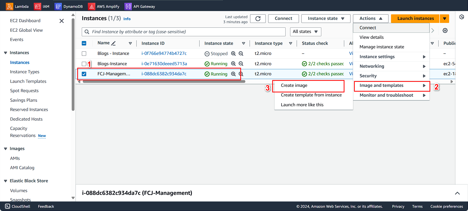Screen dimensions: 468x211
Task: Zoom out filter on Blogs-Instance running state
Action: 241,64
